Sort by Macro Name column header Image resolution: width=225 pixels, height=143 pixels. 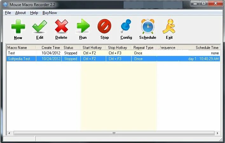[x=21, y=47]
